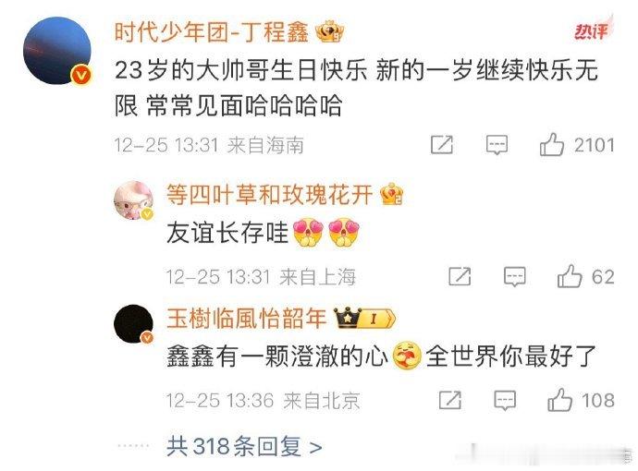Viewport: 638px width, 471px height.
Task: Tap the black circular avatar
Action: pyautogui.click(x=133, y=324)
